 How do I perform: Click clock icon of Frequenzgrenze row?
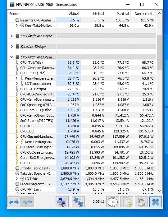coord(17,184)
